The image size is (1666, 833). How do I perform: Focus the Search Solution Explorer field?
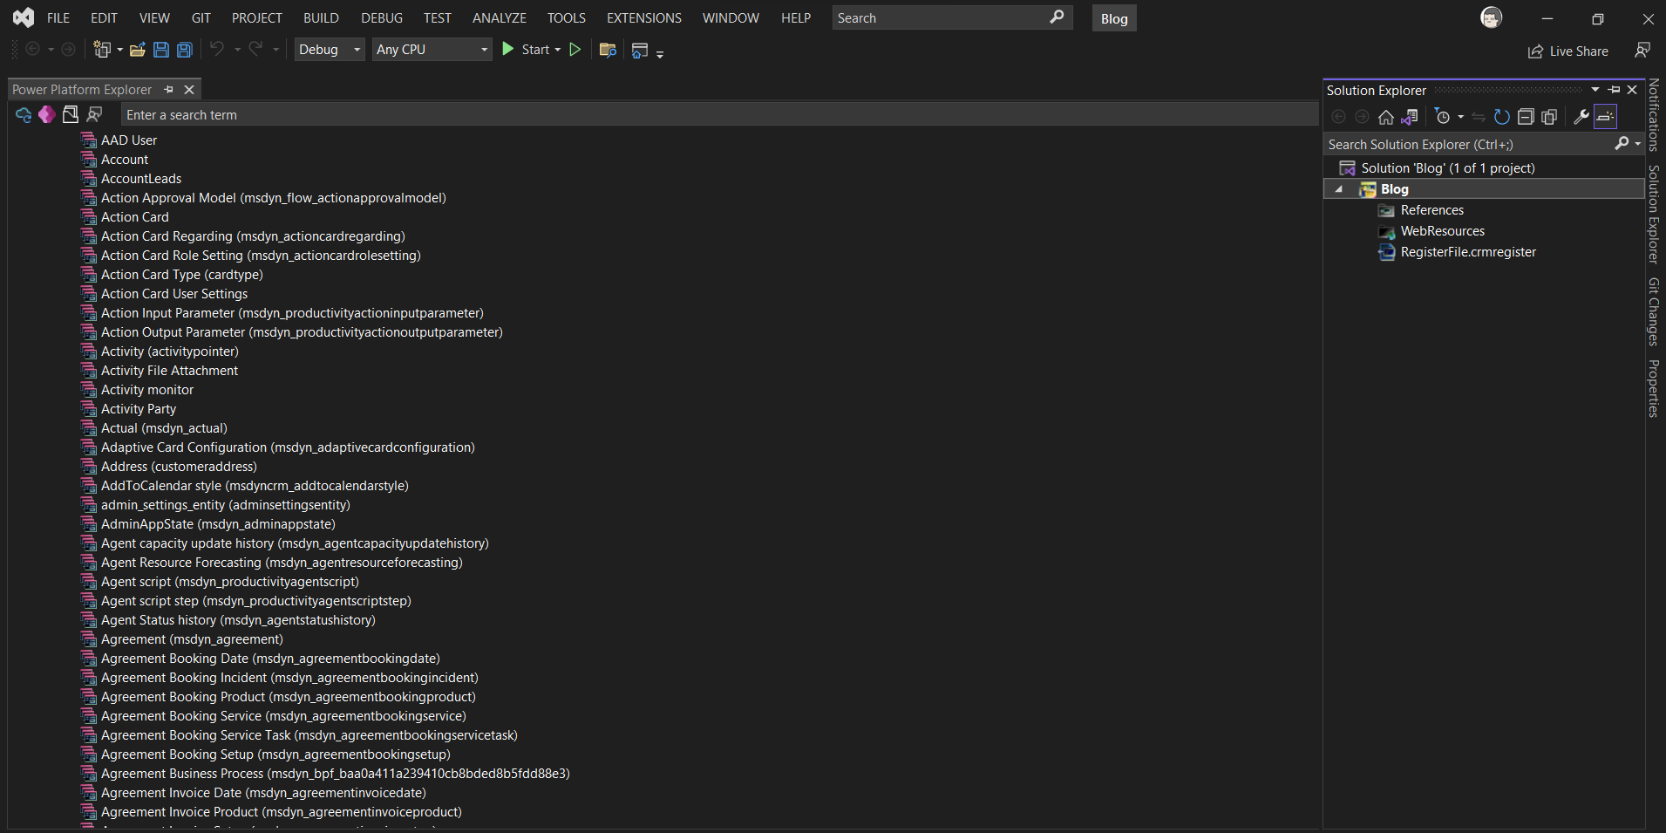(1468, 144)
